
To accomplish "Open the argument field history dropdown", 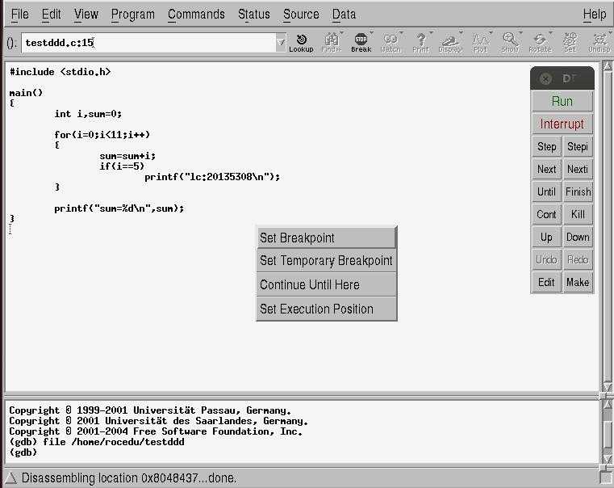I will (x=281, y=42).
